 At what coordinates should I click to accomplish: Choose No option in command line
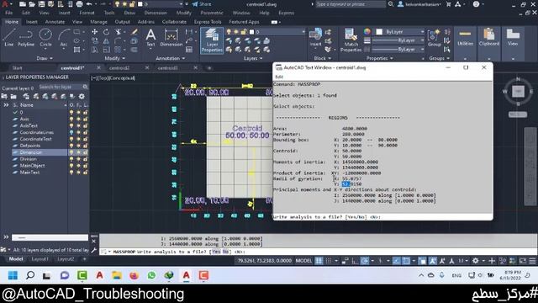tap(225, 252)
